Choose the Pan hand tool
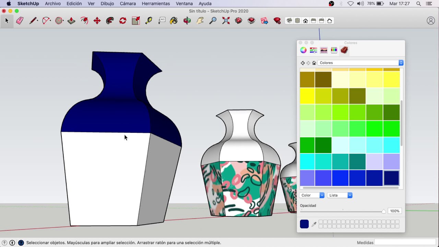 (200, 21)
